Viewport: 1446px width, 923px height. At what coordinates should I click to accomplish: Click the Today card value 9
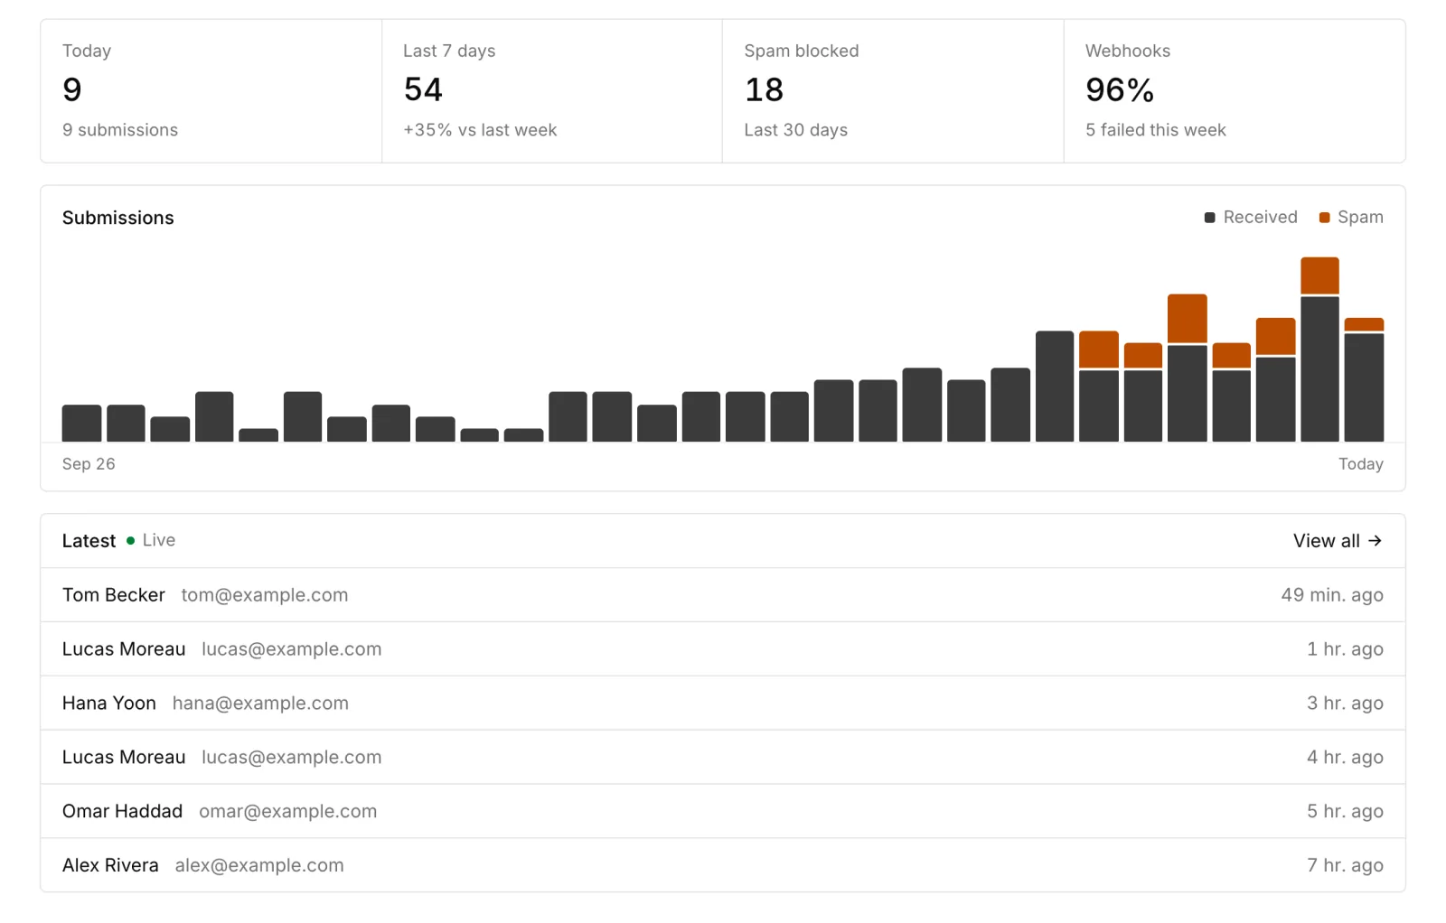click(72, 89)
